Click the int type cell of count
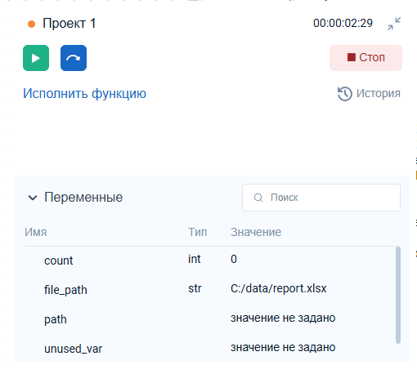Image resolution: width=417 pixels, height=374 pixels. (x=195, y=259)
